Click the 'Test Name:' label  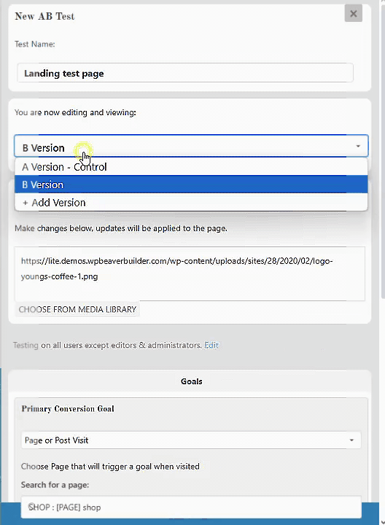(35, 44)
